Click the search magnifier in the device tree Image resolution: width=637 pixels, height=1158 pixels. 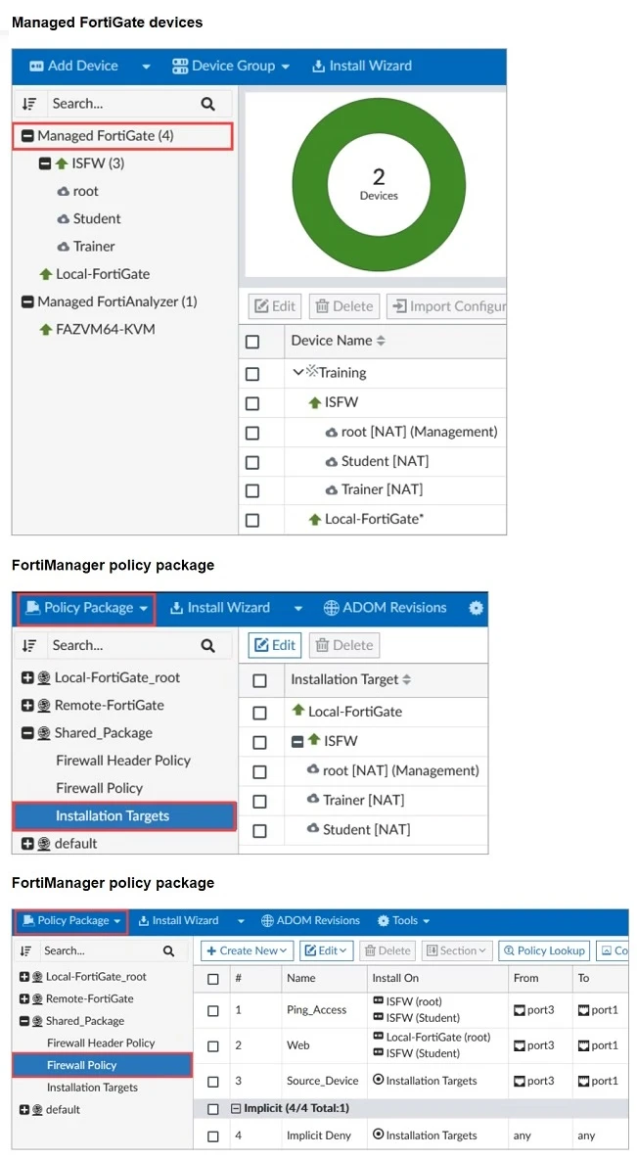click(207, 104)
